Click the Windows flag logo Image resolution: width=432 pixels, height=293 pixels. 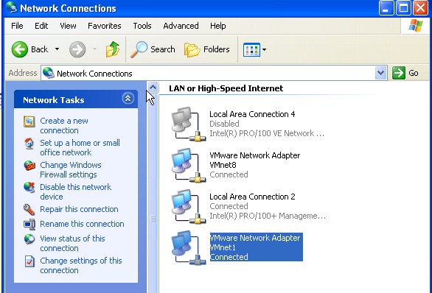pyautogui.click(x=416, y=26)
